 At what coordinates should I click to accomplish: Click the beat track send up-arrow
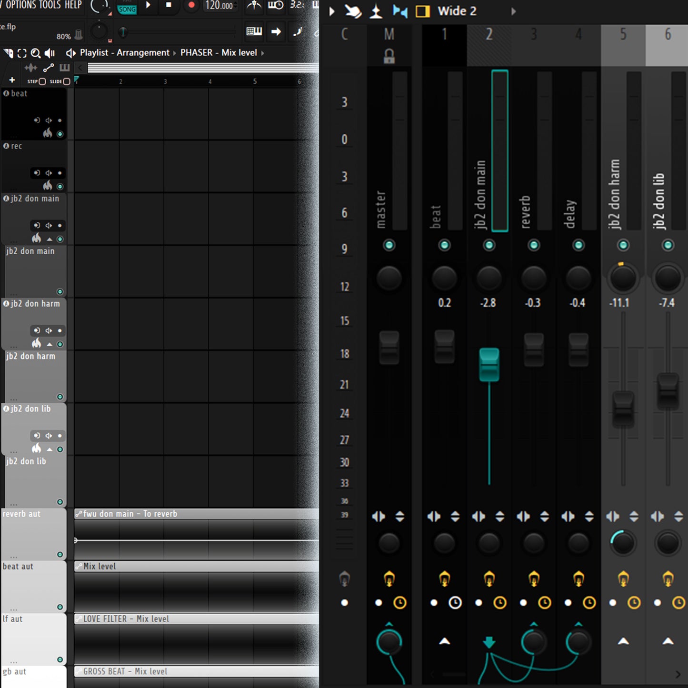click(x=444, y=641)
